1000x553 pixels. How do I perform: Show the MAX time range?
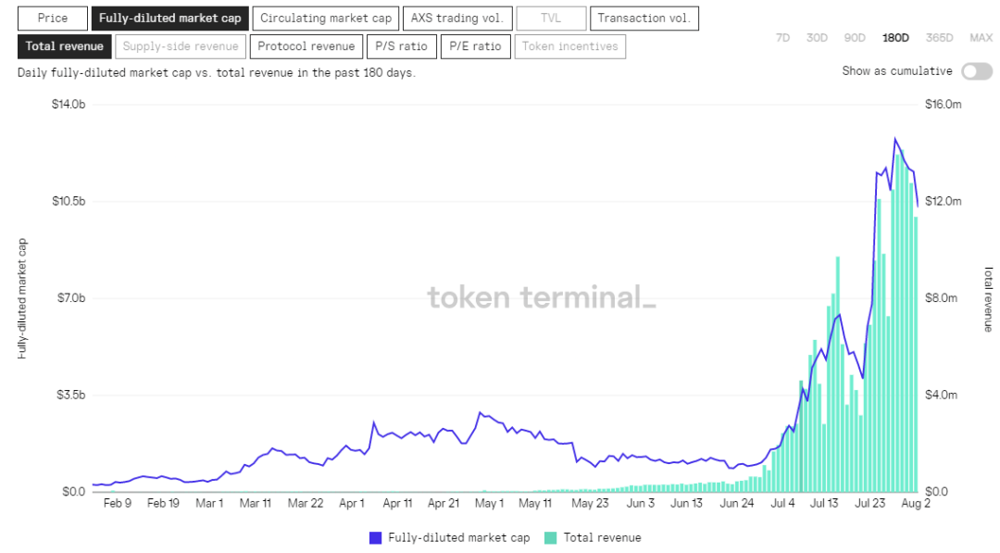pos(981,38)
